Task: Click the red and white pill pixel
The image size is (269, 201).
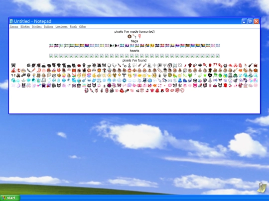Action: (x=200, y=85)
